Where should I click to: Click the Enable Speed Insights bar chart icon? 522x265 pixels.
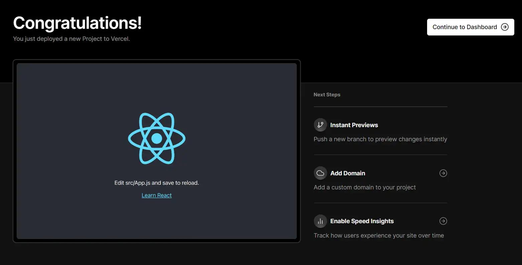click(320, 221)
